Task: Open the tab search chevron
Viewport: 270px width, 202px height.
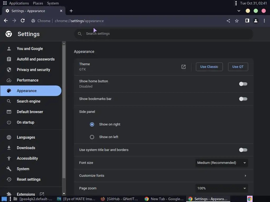Action: click(x=239, y=11)
